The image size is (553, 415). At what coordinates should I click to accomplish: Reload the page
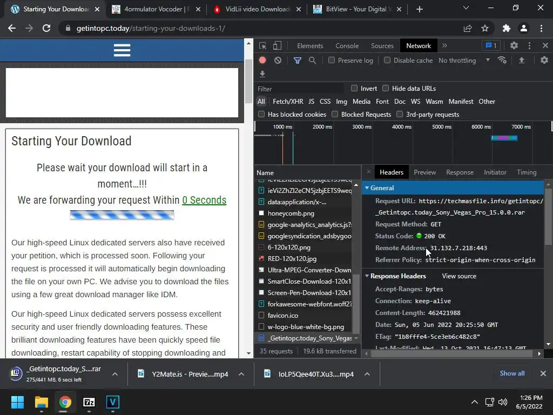[46, 28]
